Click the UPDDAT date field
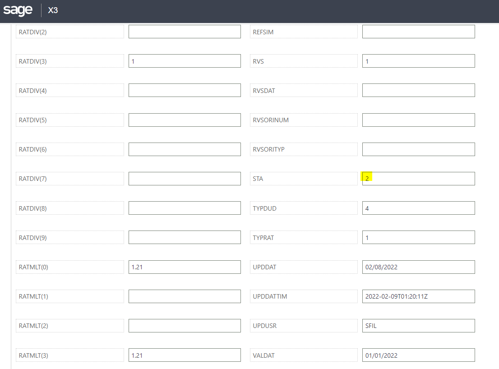The height and width of the screenshot is (369, 499). click(418, 267)
